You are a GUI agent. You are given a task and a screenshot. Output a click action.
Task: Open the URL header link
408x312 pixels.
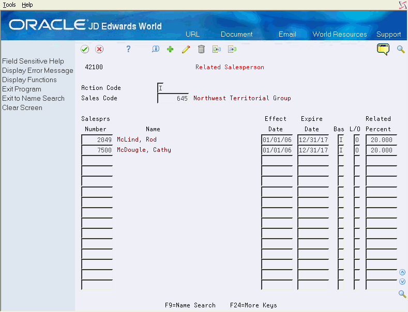click(192, 34)
